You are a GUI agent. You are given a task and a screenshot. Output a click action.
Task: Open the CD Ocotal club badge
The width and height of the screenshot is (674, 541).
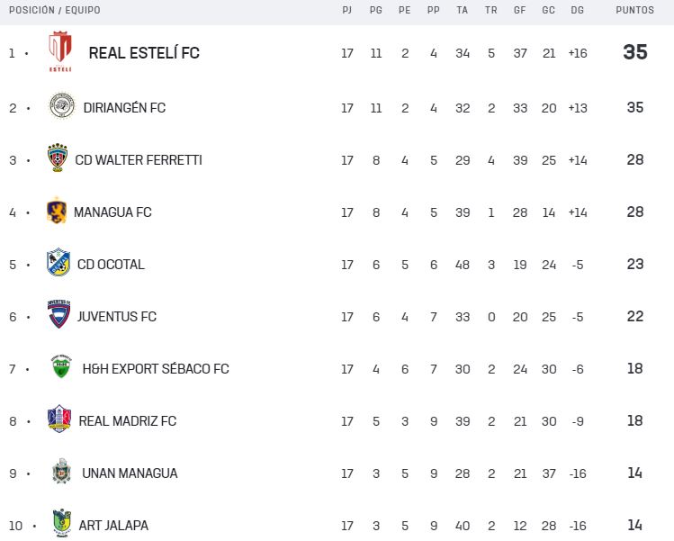pos(58,263)
